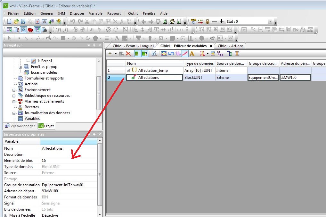Expand the Affectation_temp array row
The width and height of the screenshot is (326, 217).
tap(128, 71)
